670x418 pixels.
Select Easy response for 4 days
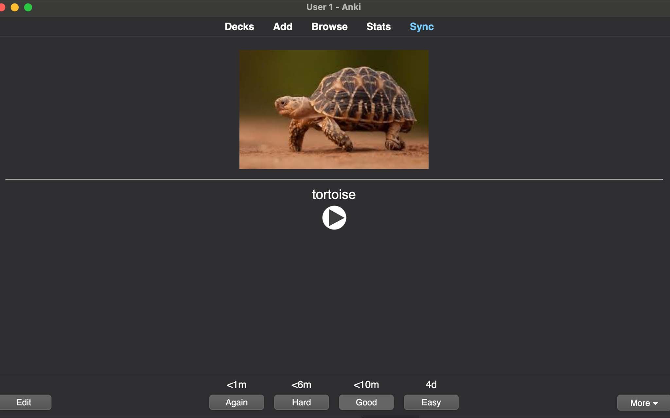click(431, 402)
